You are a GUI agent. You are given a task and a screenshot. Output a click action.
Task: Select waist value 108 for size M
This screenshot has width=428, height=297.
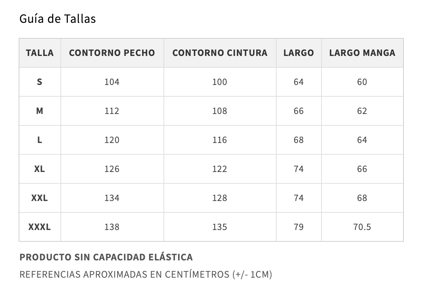click(x=220, y=111)
